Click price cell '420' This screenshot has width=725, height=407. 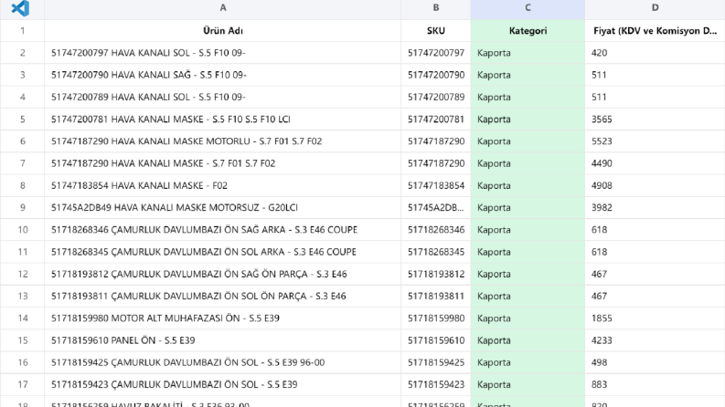655,53
